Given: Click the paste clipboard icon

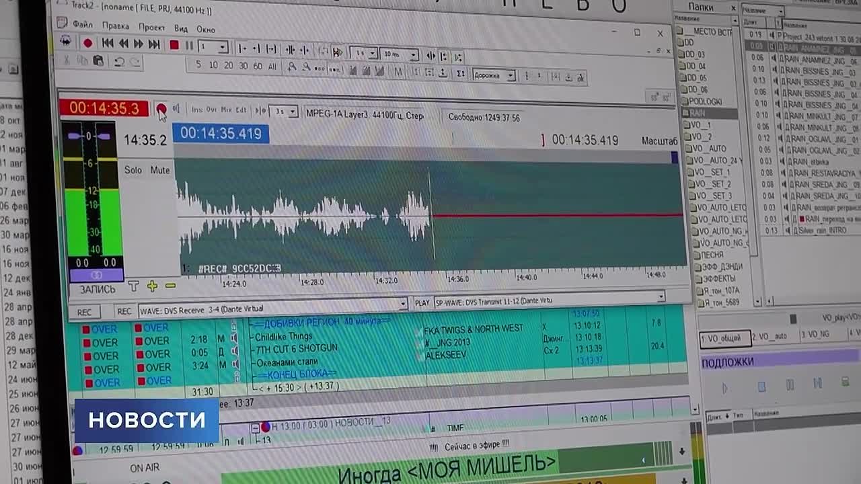Looking at the screenshot, I should pos(98,61).
